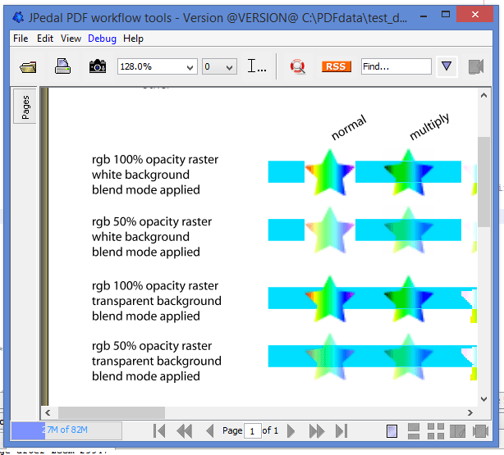Open the Pages side panel tab
Viewport: 504px width, 455px height.
(x=26, y=107)
